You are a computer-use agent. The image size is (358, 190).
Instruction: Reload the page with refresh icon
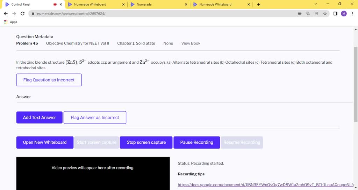tap(23, 14)
